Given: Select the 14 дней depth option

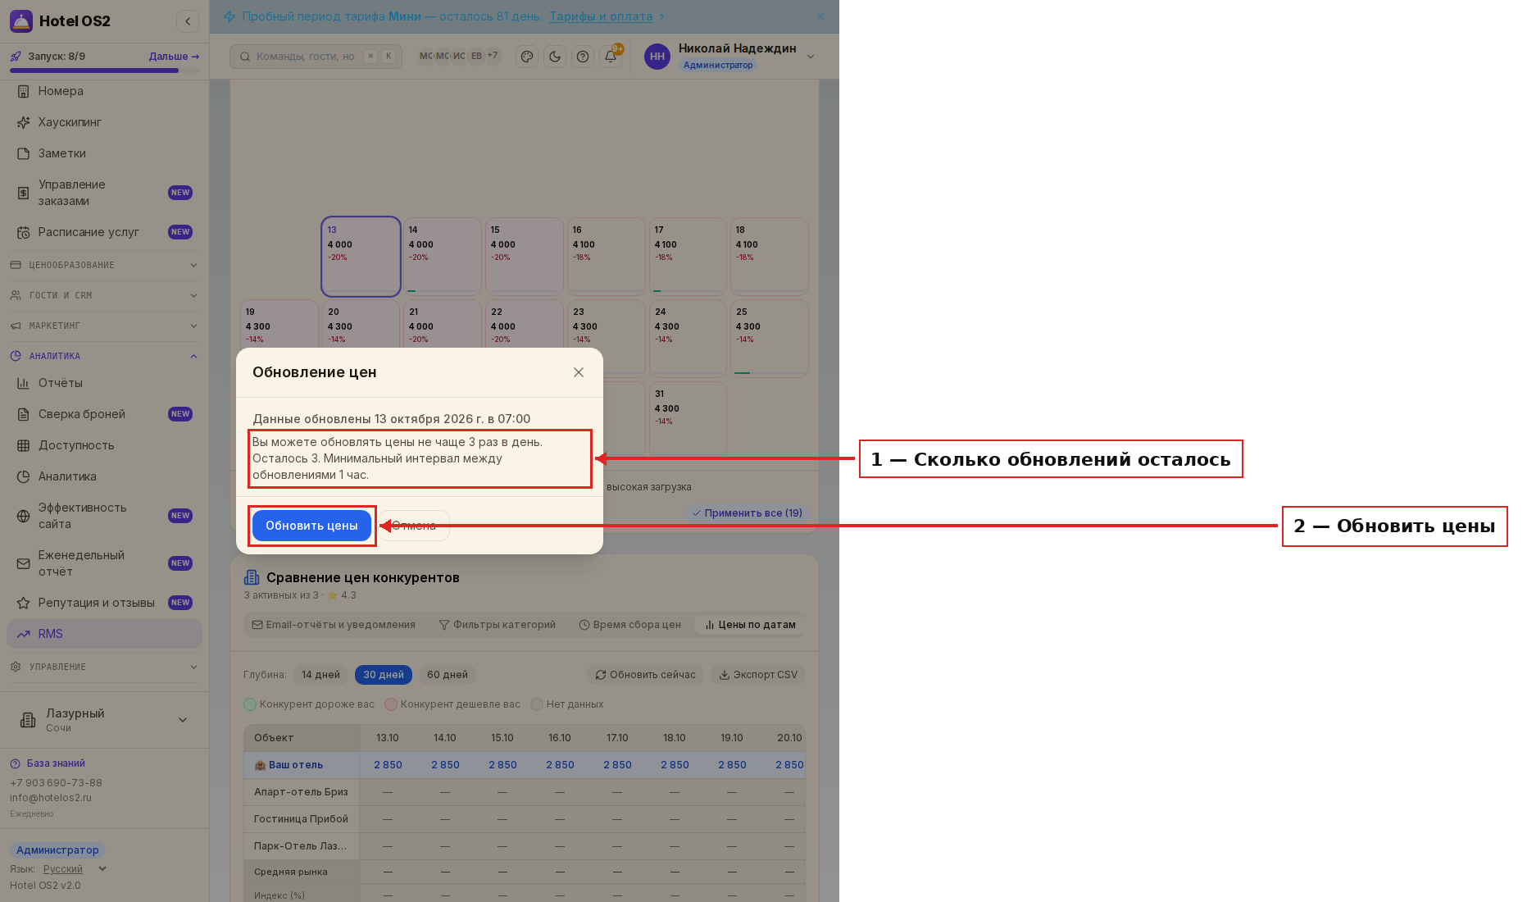Looking at the screenshot, I should pos(320,675).
